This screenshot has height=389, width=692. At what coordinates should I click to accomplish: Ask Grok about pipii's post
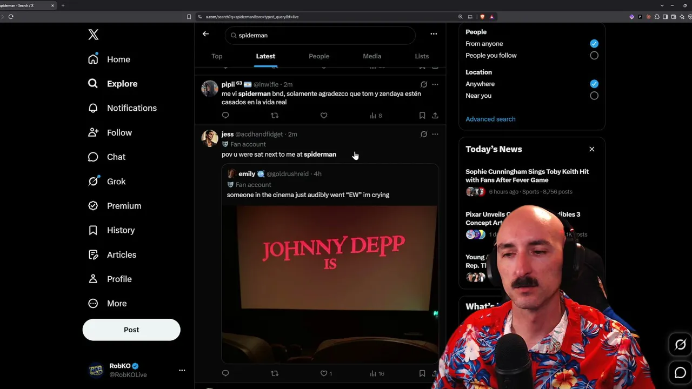424,84
